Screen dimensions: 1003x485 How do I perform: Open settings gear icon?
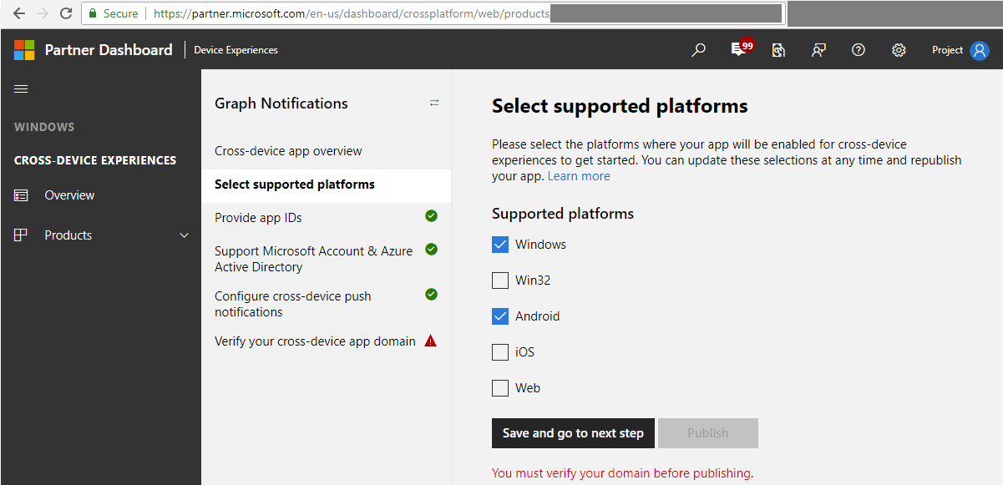click(899, 50)
